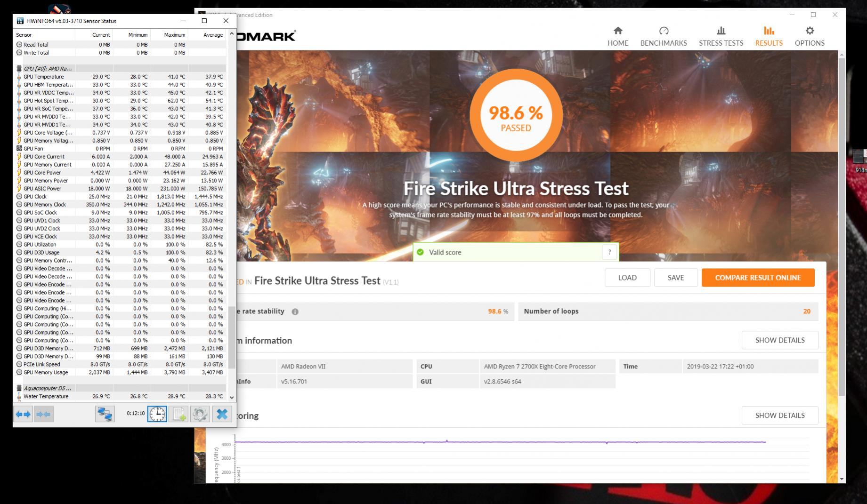
Task: Click the Read Total row icon
Action: (x=19, y=45)
